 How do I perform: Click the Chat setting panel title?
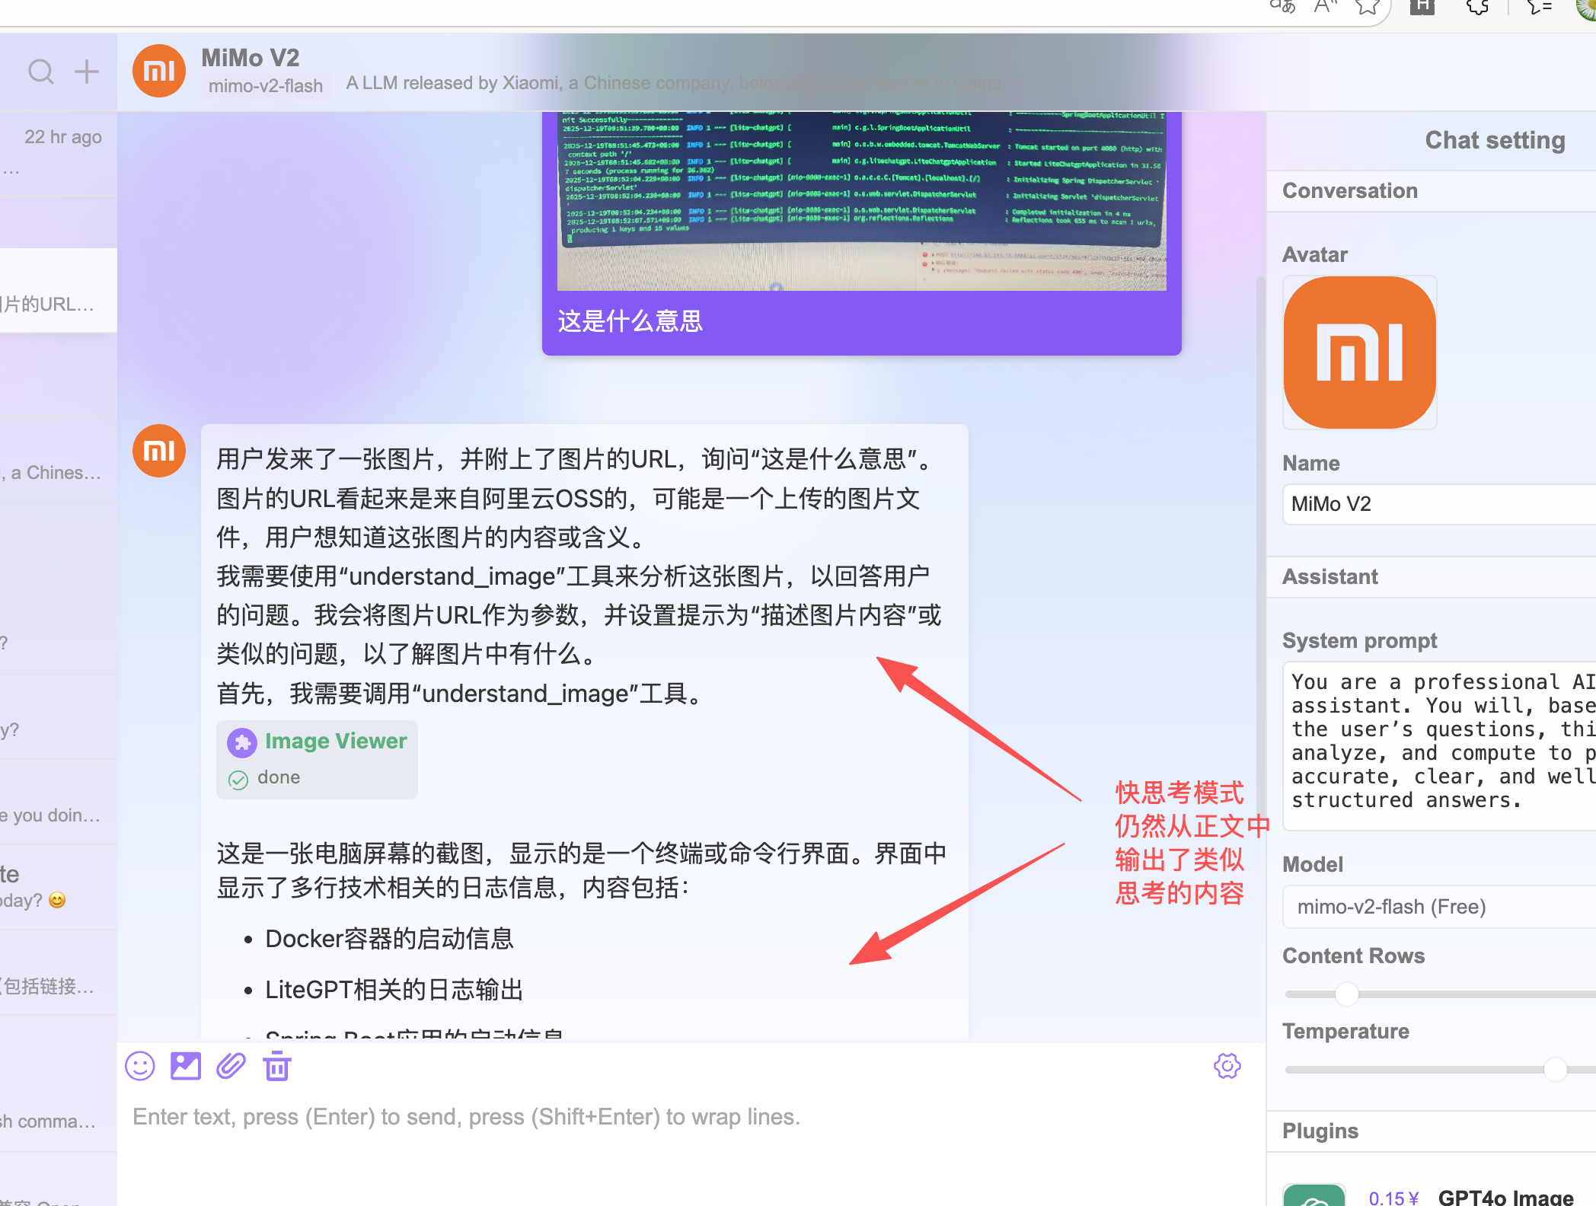[x=1495, y=140]
